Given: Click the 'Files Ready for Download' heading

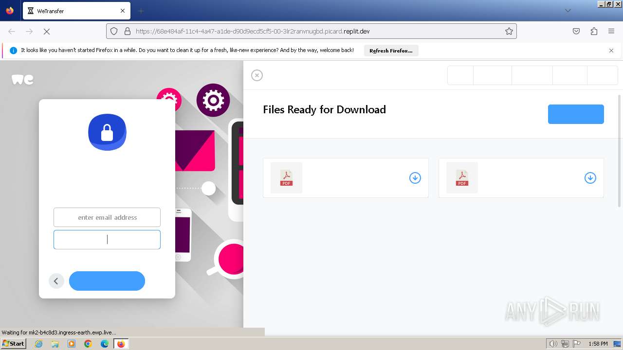Looking at the screenshot, I should [324, 109].
